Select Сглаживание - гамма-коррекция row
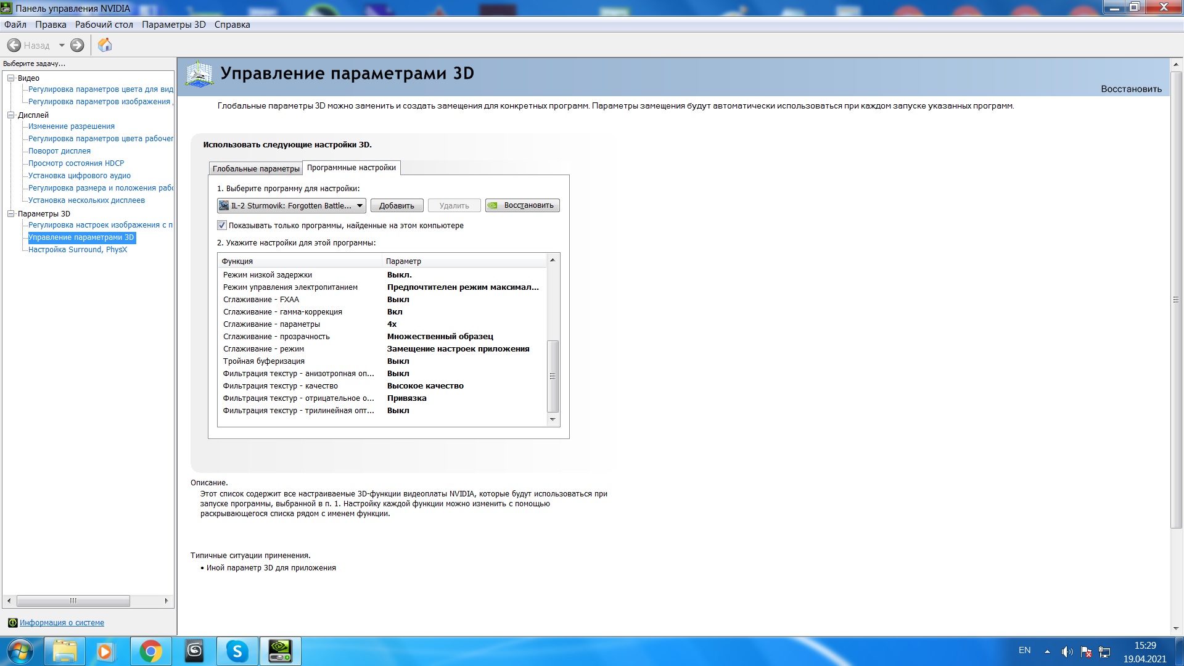1184x666 pixels. 382,312
